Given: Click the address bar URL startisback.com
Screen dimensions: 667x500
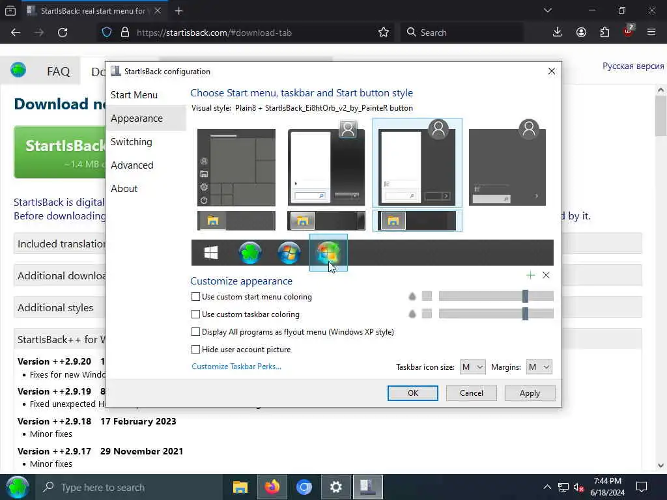Looking at the screenshot, I should [x=214, y=33].
